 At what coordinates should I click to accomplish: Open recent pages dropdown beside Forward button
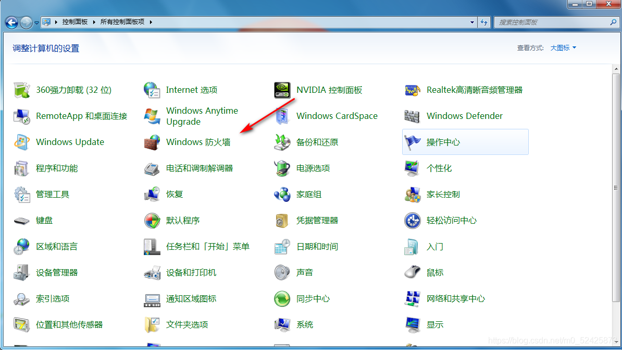(36, 22)
